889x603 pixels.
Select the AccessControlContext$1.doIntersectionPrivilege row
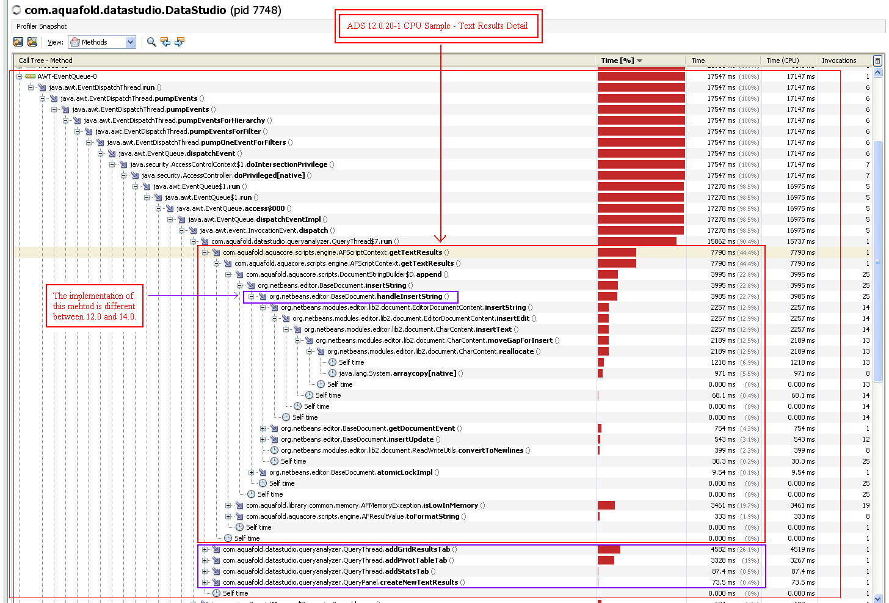point(443,164)
